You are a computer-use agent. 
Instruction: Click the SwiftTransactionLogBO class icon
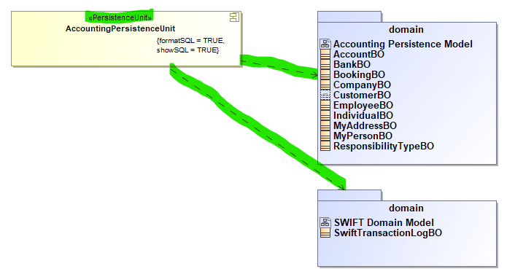pyautogui.click(x=325, y=233)
